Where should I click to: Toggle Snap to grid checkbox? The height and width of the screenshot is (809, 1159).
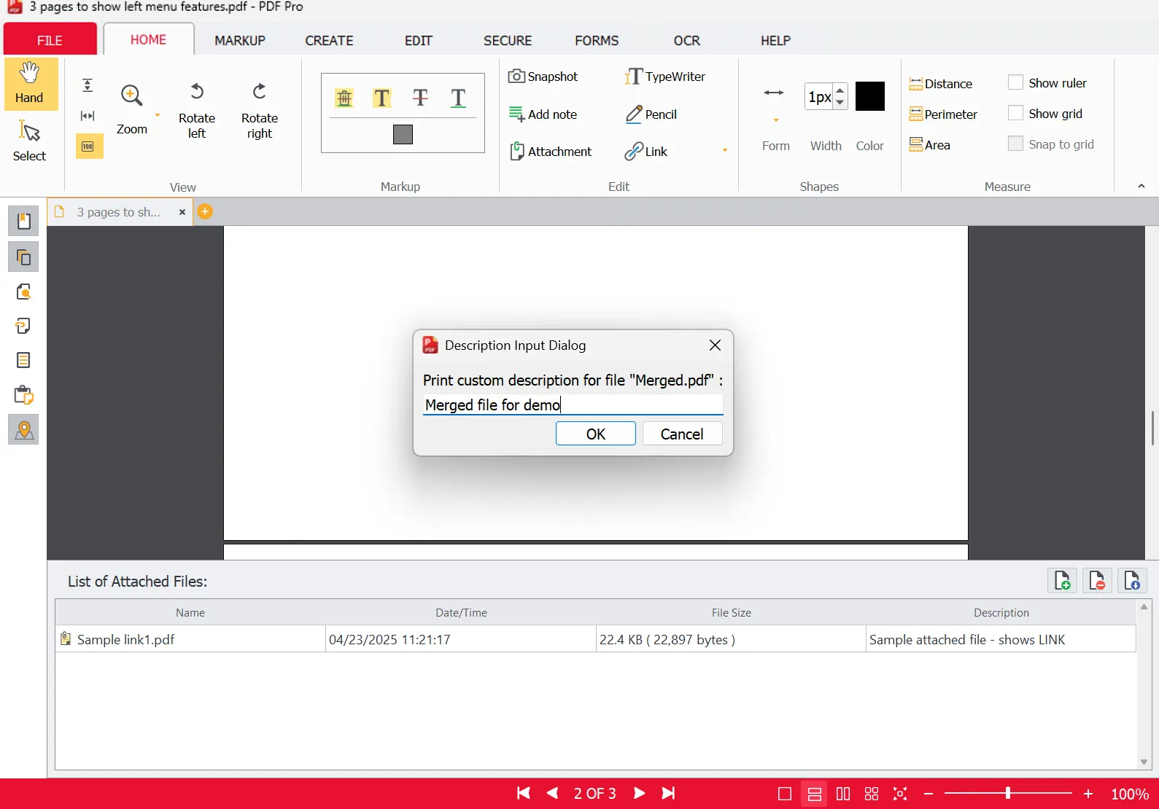tap(1015, 144)
